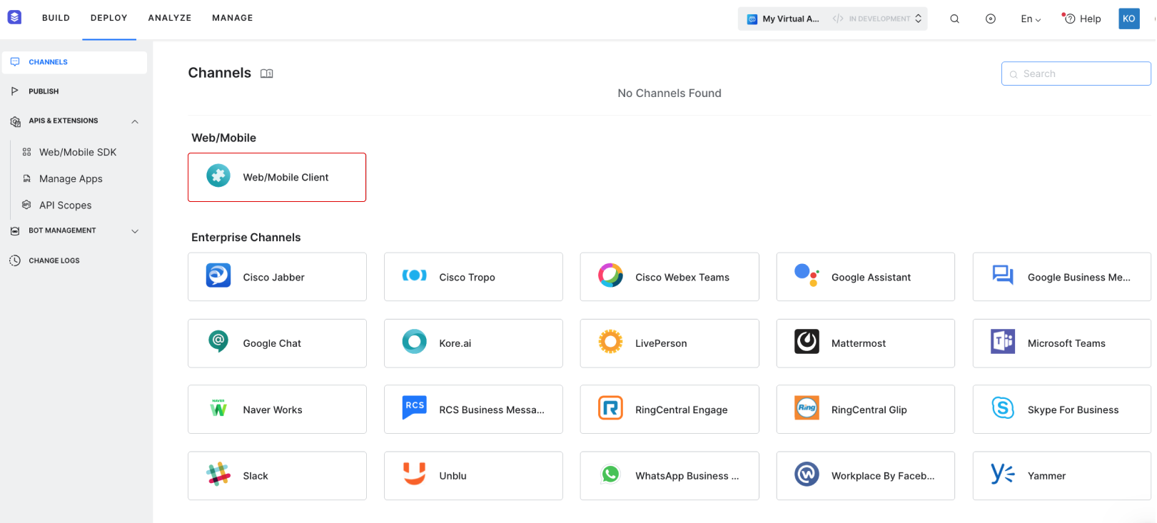Select the RingCentral Glip label
Viewport: 1157px width, 523px height.
[869, 410]
